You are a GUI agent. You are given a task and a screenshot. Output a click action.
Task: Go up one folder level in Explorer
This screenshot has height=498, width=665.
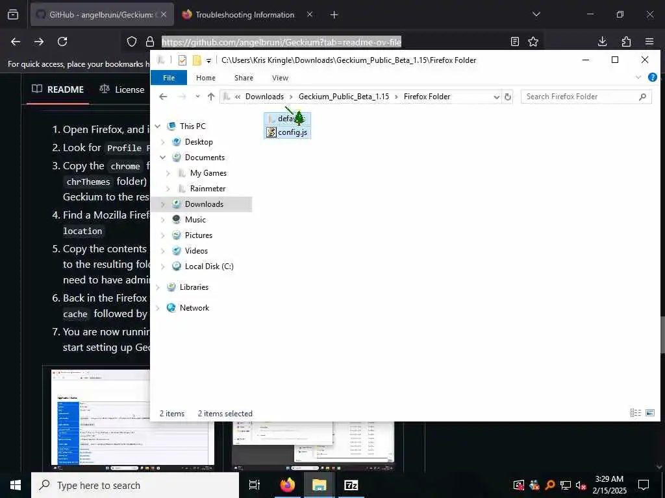(211, 97)
